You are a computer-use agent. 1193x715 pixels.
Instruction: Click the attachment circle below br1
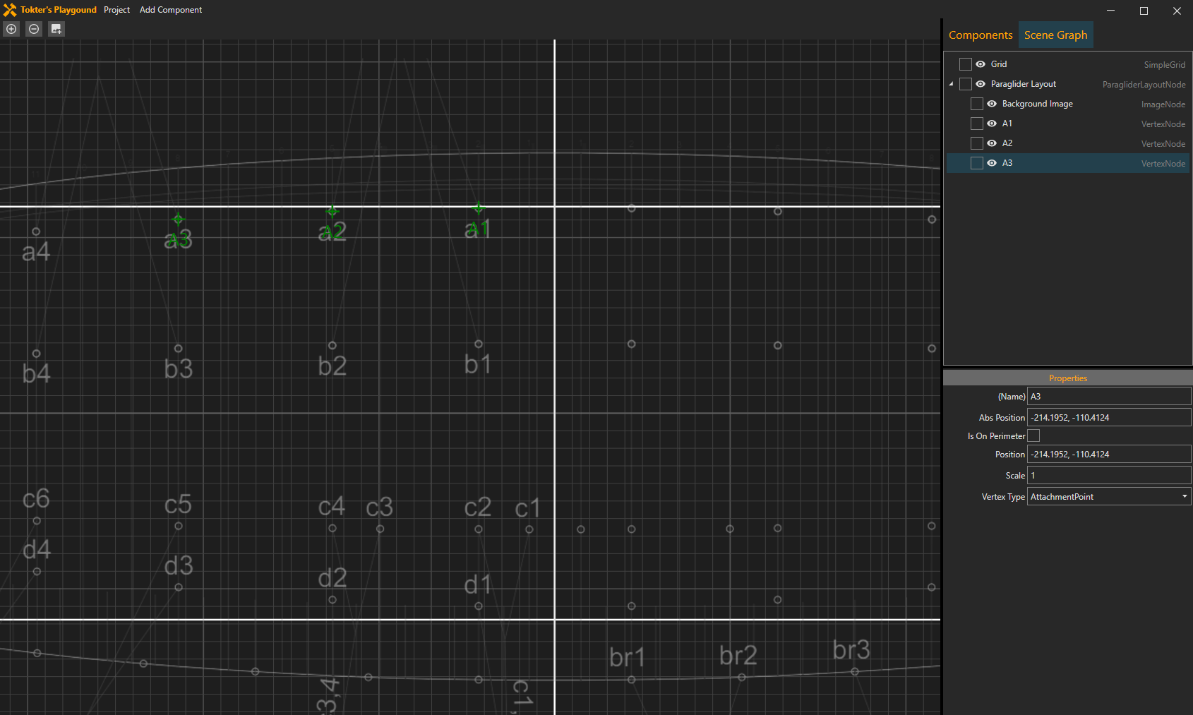(x=632, y=680)
